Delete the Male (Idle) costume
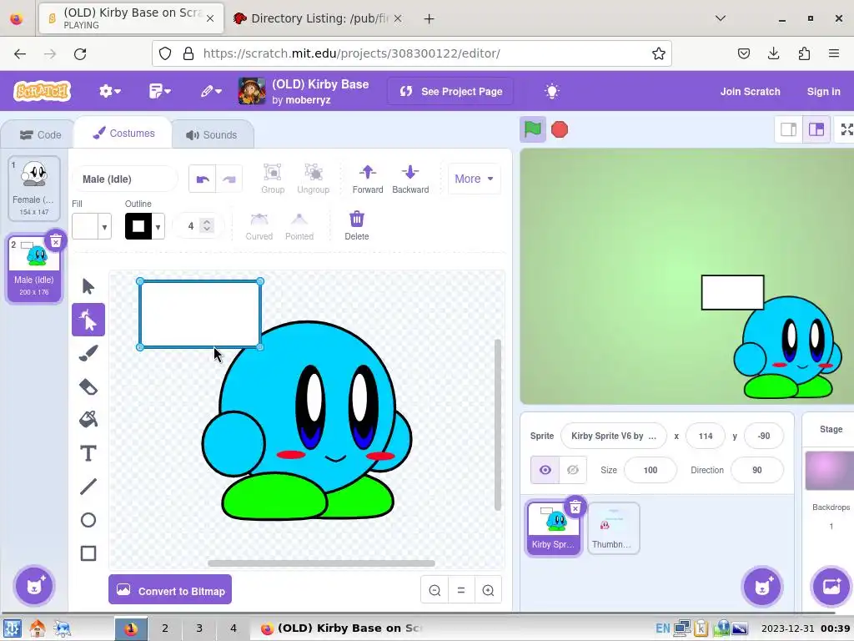Viewport: 854px width, 641px height. click(56, 241)
